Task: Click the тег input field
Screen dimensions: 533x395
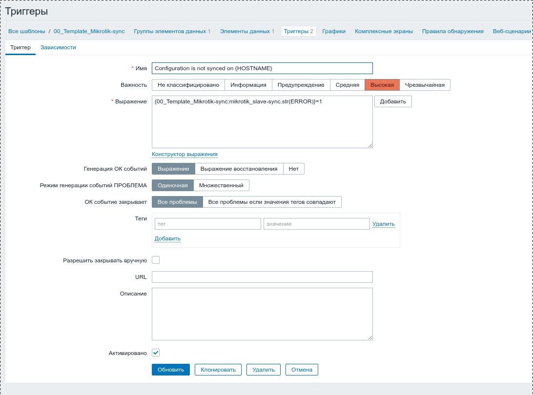Action: pos(208,224)
